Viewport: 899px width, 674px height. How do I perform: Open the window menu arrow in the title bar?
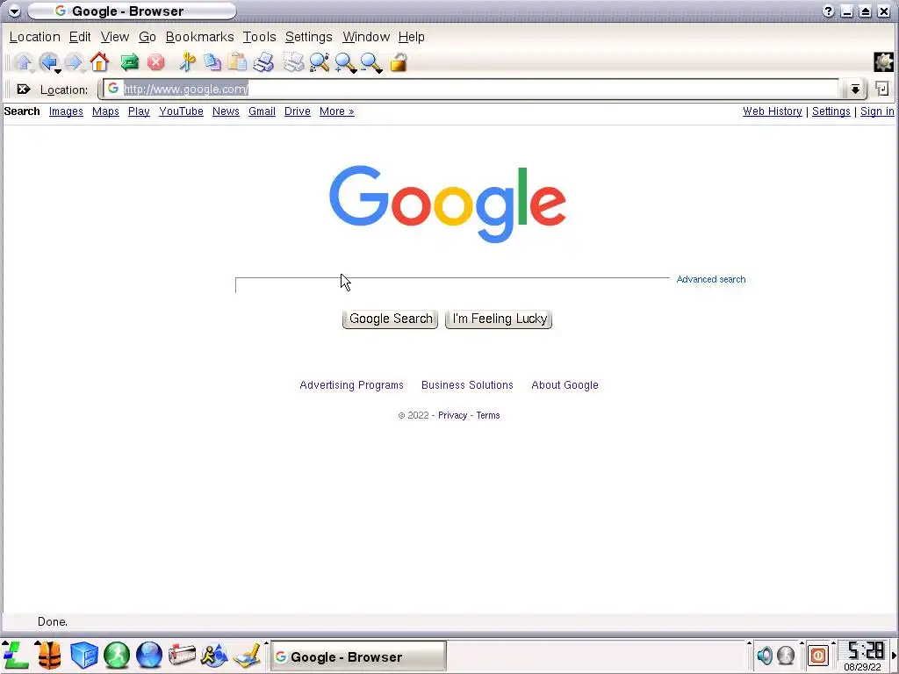[14, 11]
